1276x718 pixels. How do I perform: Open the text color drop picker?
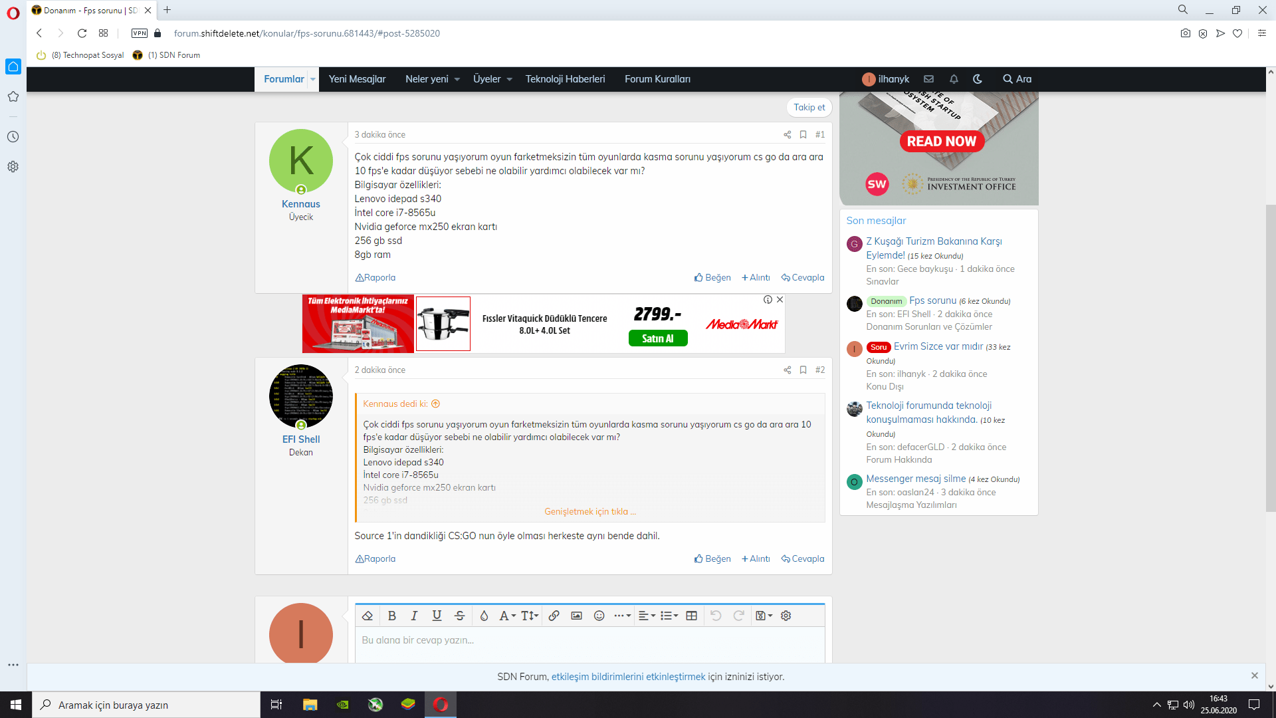pos(484,616)
